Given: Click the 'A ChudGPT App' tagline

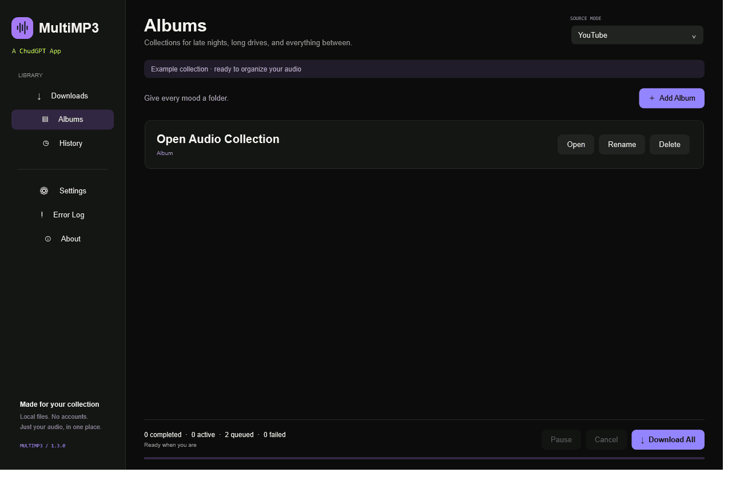Looking at the screenshot, I should point(37,51).
